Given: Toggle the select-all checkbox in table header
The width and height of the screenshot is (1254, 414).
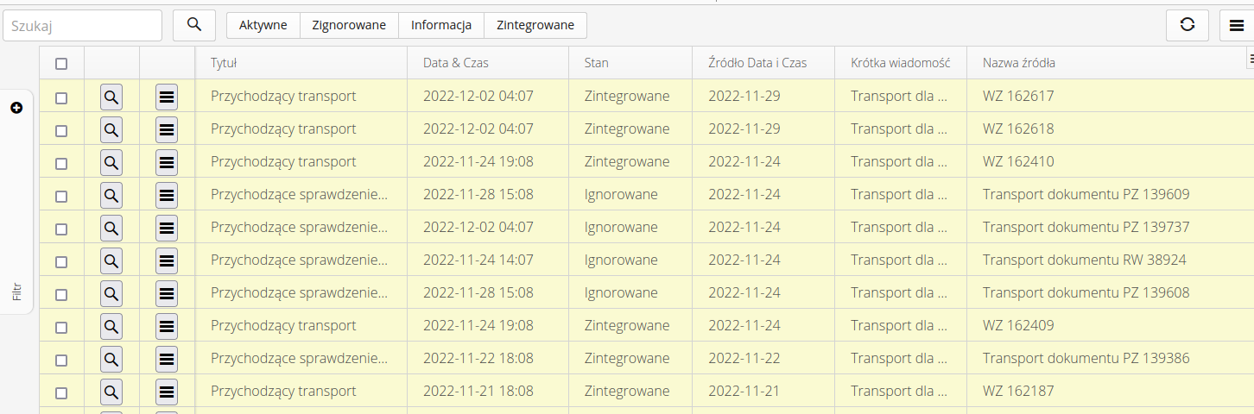Looking at the screenshot, I should 61,63.
